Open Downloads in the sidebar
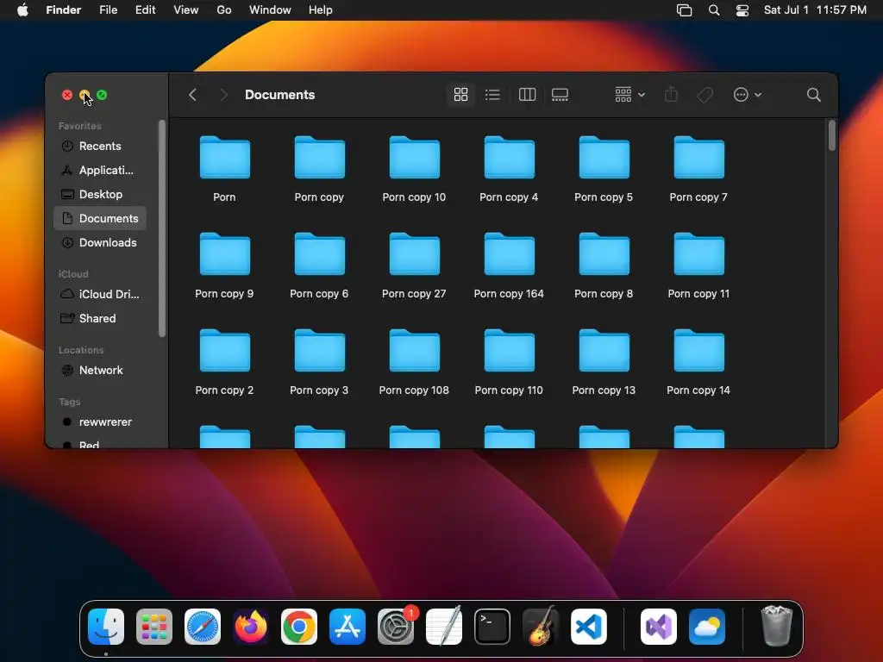The image size is (883, 662). pyautogui.click(x=100, y=242)
